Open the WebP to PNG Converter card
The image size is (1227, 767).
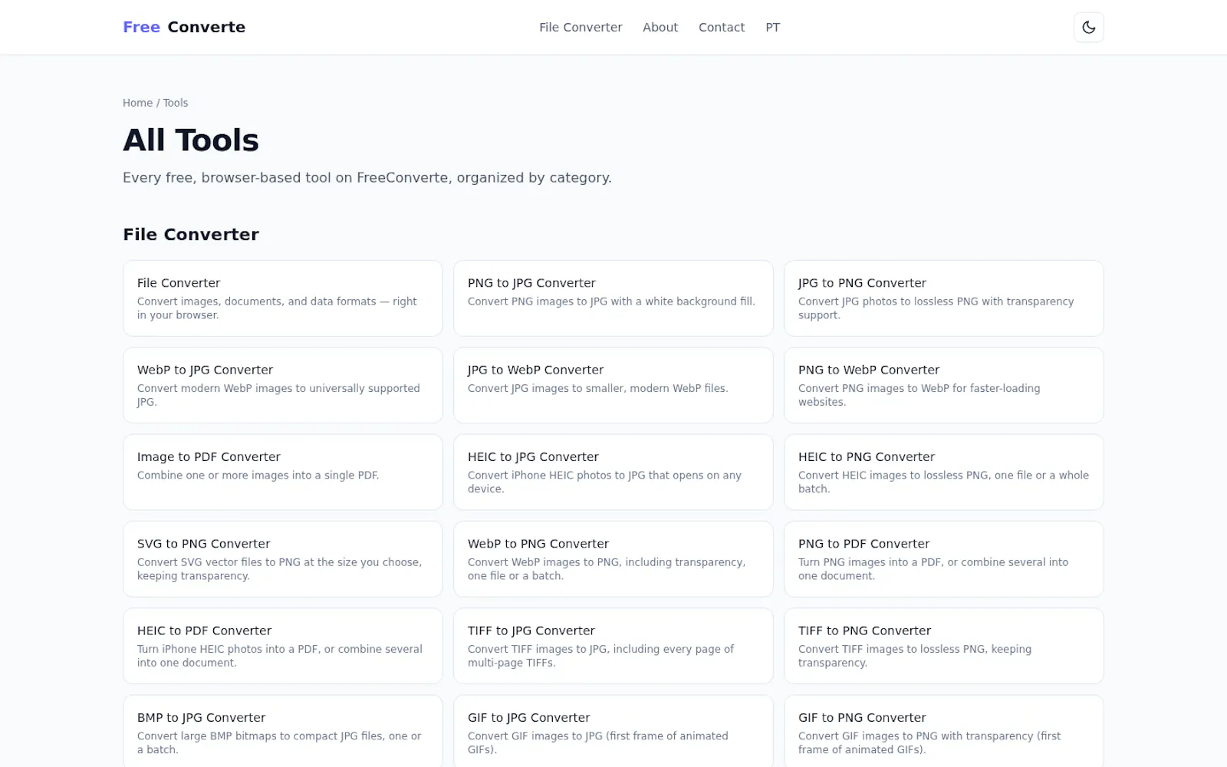tap(613, 559)
